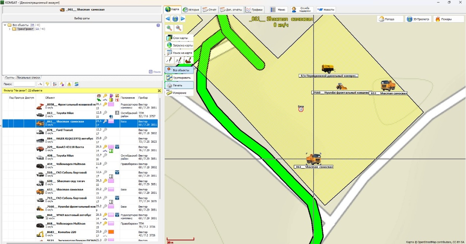Click the key-and-lock icon in list toolbar
This screenshot has height=244, width=466.
[62, 84]
